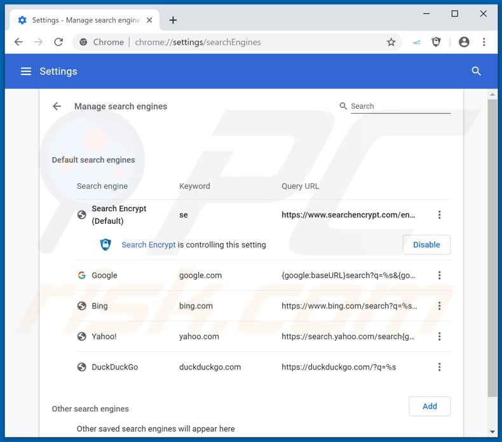Click the magnifier icon beside Search field
Image resolution: width=502 pixels, height=442 pixels.
343,106
